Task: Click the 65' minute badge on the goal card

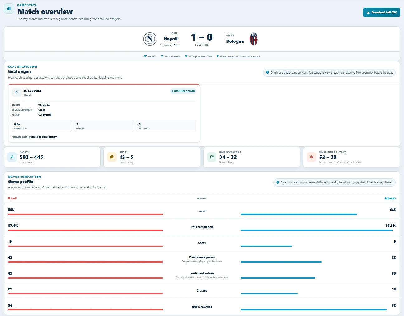Action: pyautogui.click(x=17, y=92)
